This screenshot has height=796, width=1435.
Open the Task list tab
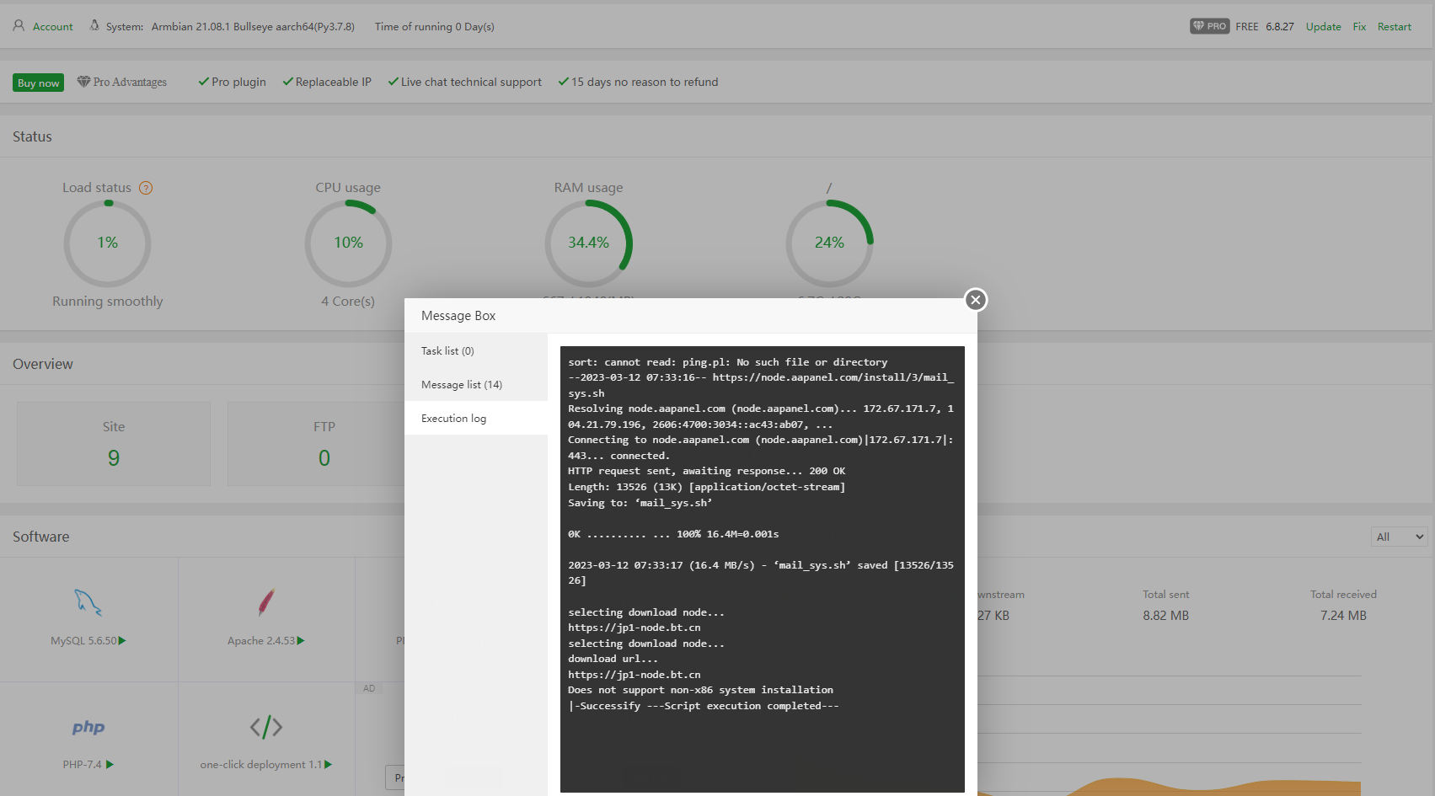[x=447, y=351]
